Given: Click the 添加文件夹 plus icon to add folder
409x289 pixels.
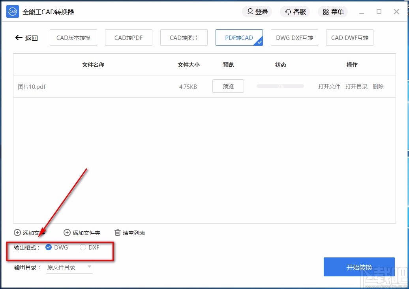Looking at the screenshot, I should coord(67,233).
